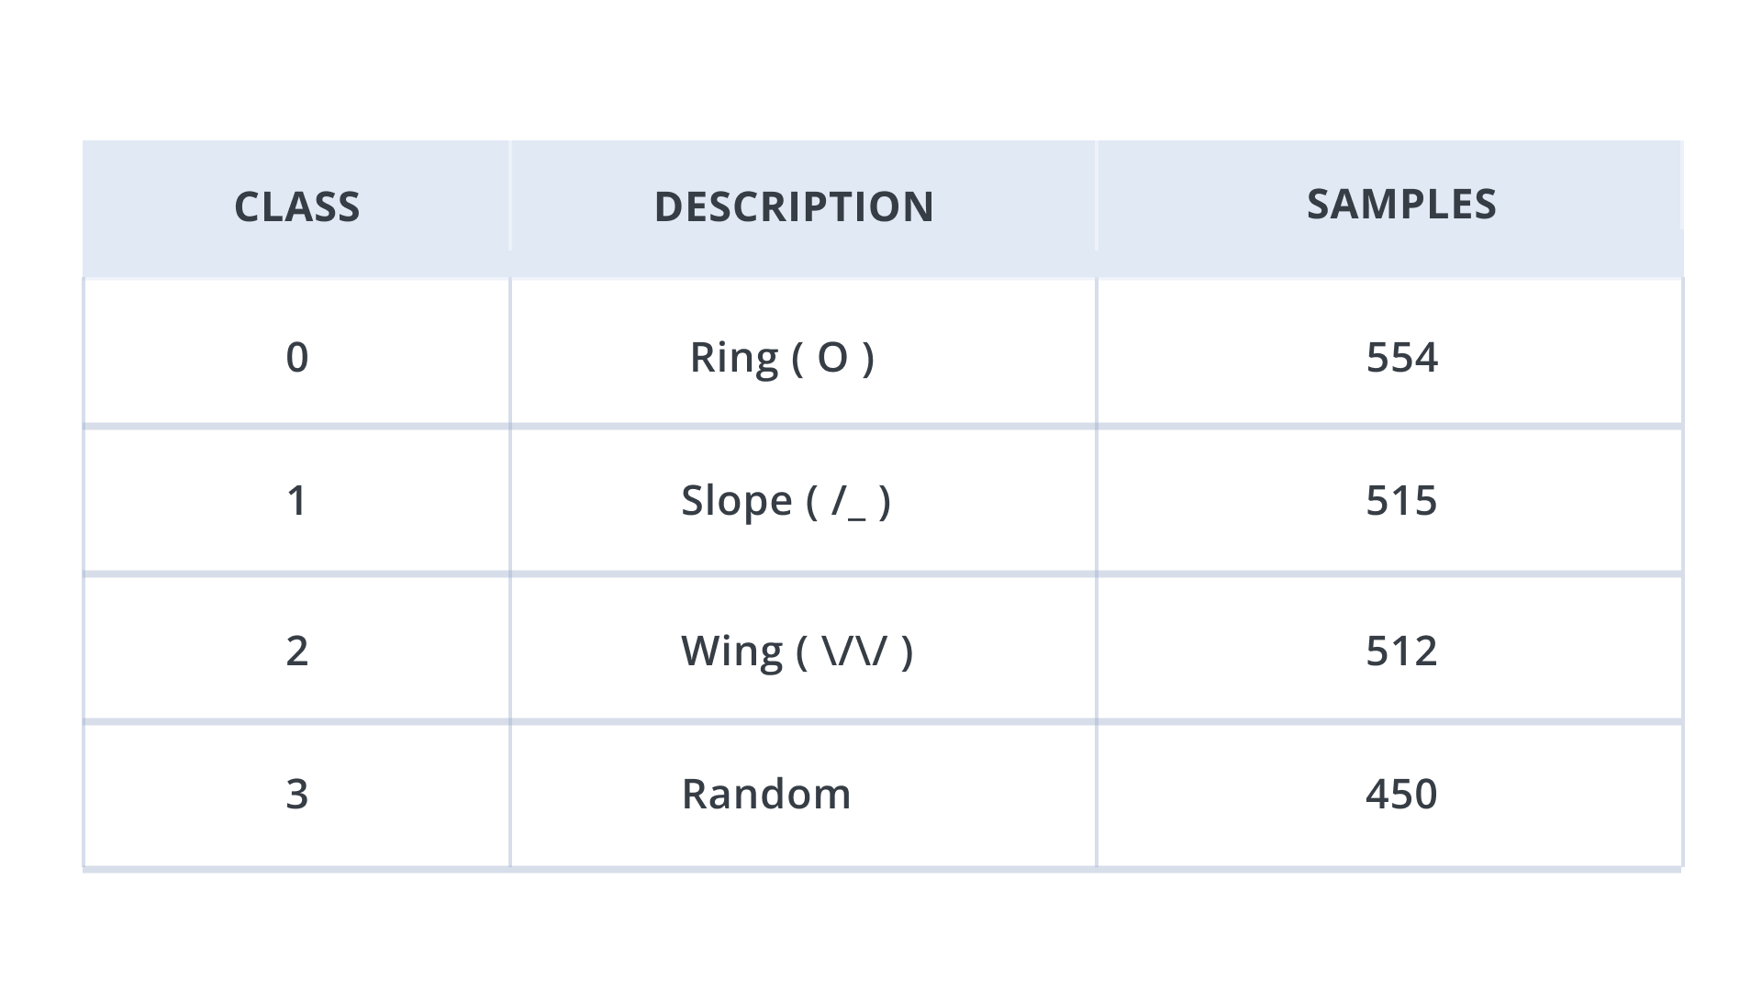Screen dimensions: 1762x991
Task: Select the class 2 cell
Action: click(296, 651)
